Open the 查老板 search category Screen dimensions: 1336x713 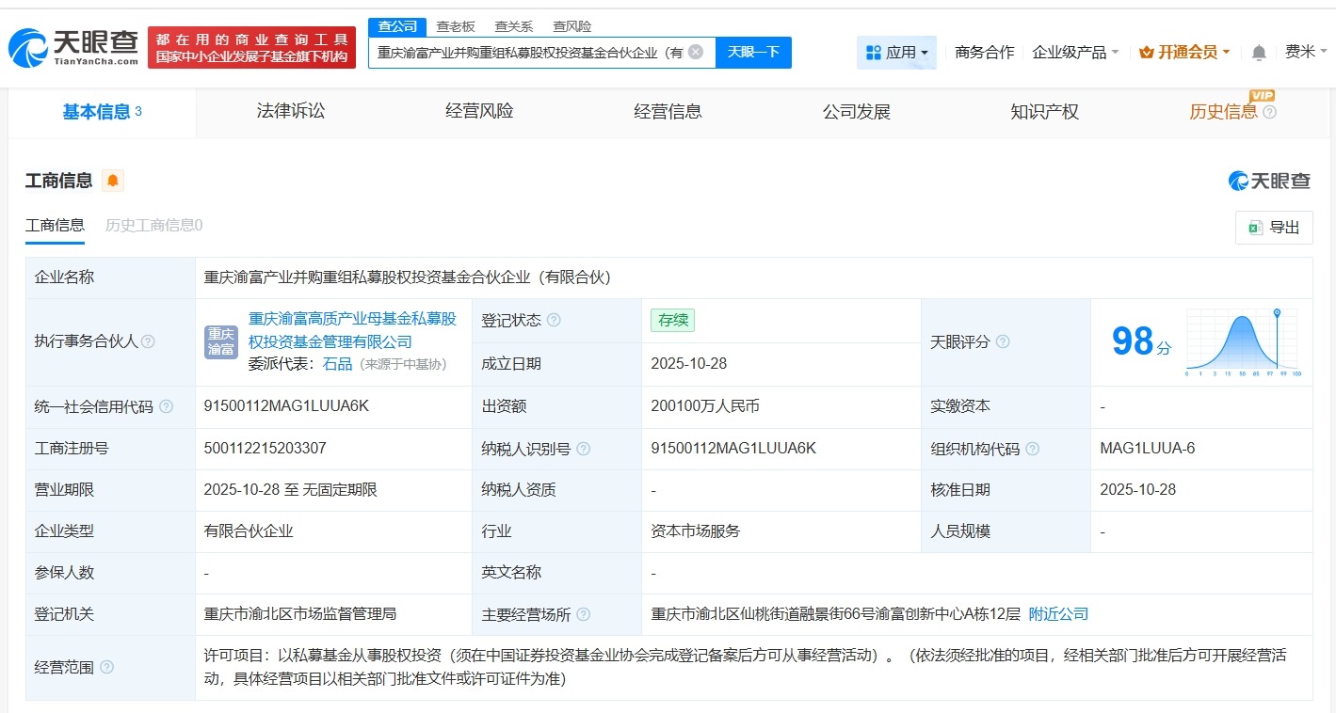pos(456,25)
